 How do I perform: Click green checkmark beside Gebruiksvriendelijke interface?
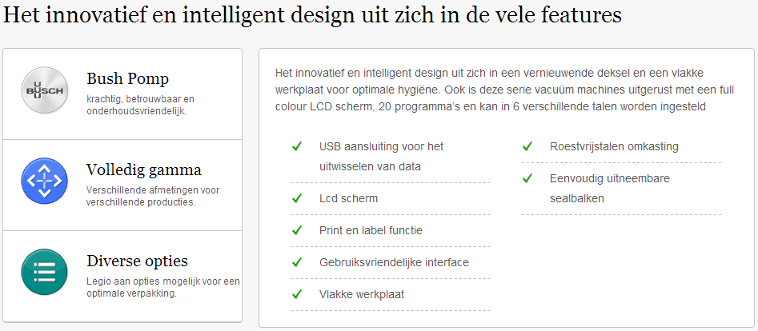coord(297,262)
